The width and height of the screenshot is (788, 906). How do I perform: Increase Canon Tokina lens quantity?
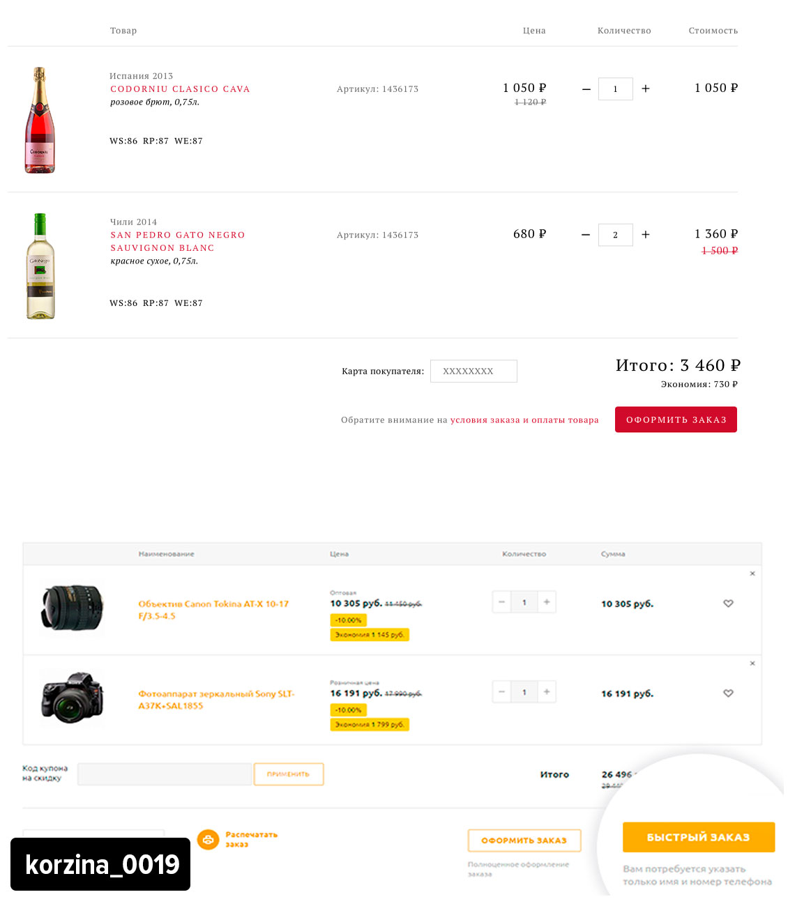coord(547,602)
